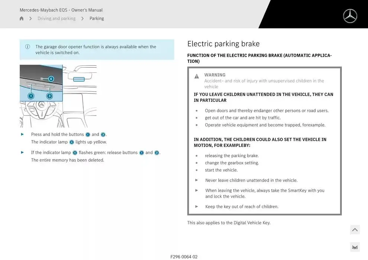Select the Parking breadcrumb item
This screenshot has height=260, width=368.
97,19
